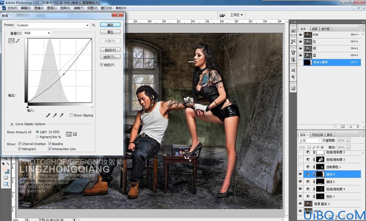Open the Preset dropdown showing Custom
Screen dimensions: 366x221
[52, 25]
